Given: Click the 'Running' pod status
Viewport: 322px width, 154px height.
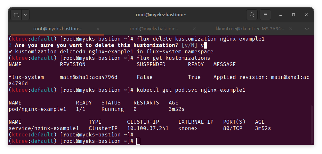Looking at the screenshot, I should pyautogui.click(x=113, y=109).
